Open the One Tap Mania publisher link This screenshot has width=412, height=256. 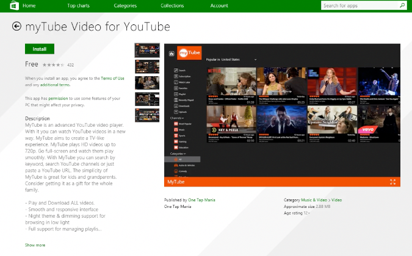pyautogui.click(x=201, y=200)
